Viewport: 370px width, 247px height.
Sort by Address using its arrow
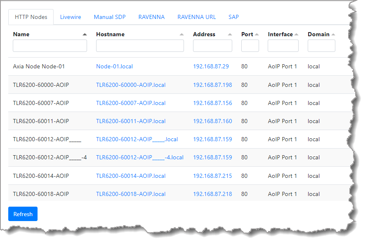click(230, 35)
